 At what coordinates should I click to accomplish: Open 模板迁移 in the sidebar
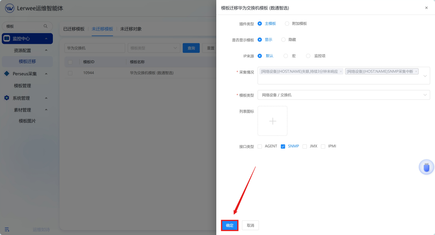pyautogui.click(x=27, y=62)
